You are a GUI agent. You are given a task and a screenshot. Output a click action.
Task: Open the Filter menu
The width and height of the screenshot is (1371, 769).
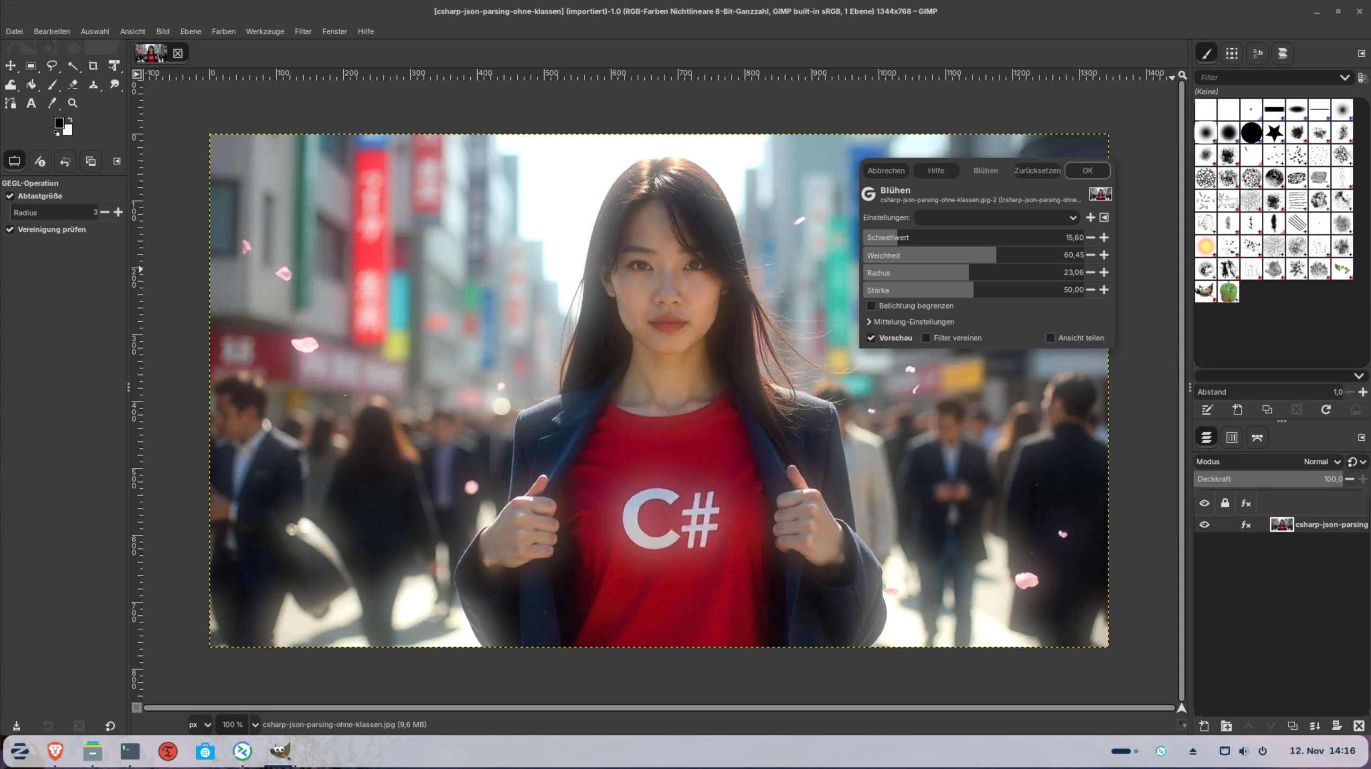303,32
